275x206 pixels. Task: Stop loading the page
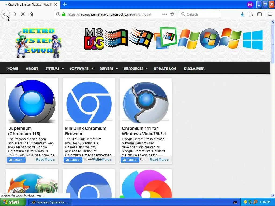pos(23,14)
